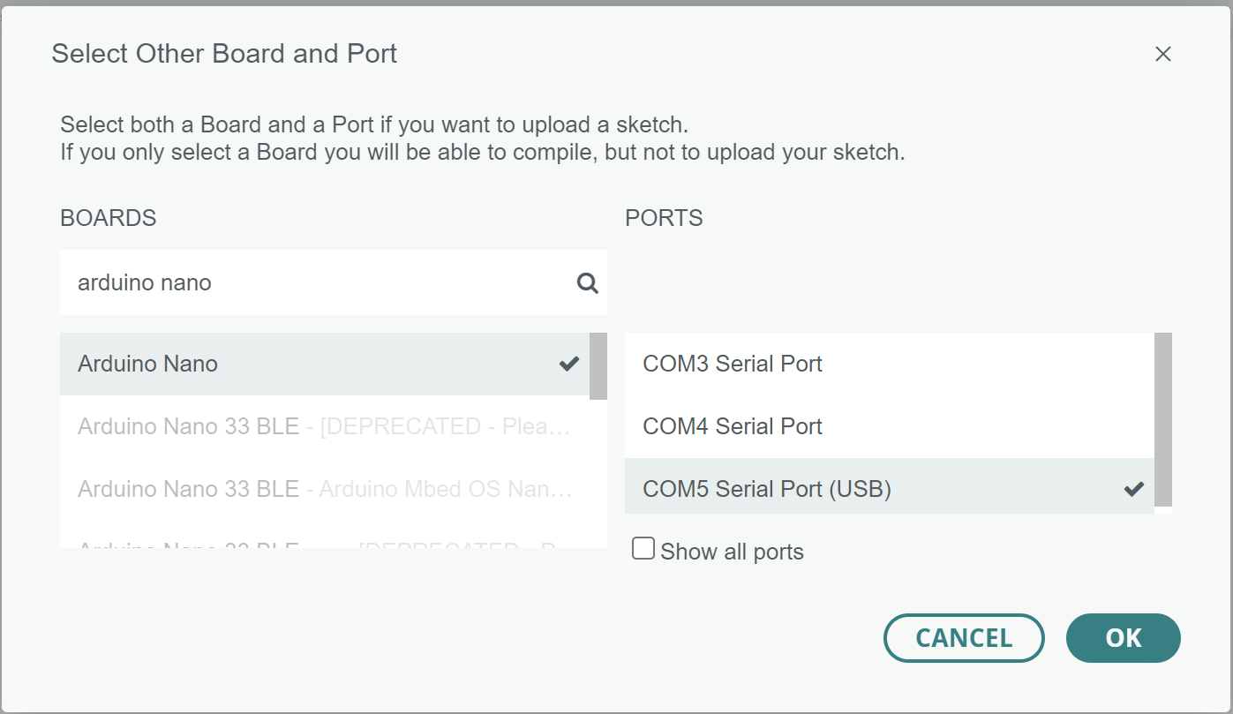Viewport: 1233px width, 714px height.
Task: Click the 'Show all ports' label text
Action: pyautogui.click(x=732, y=552)
